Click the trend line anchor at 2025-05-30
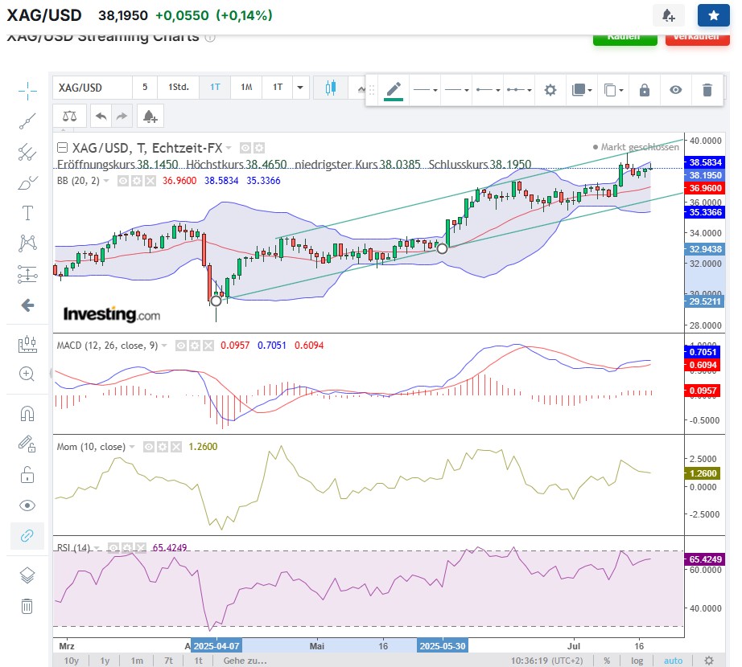The width and height of the screenshot is (742, 667). (442, 248)
